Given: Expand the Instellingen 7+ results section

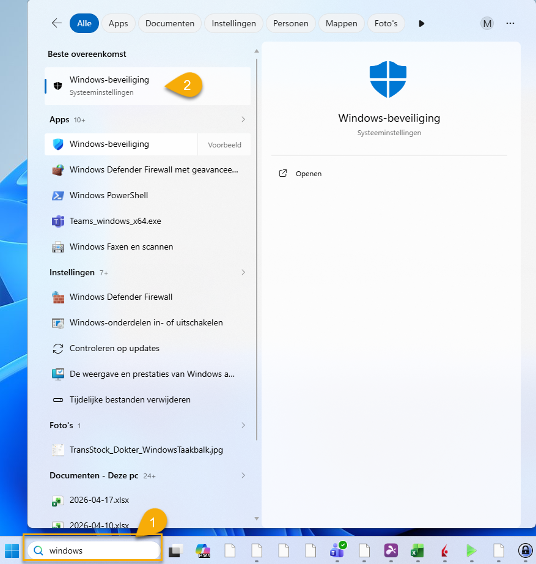Looking at the screenshot, I should click(243, 272).
